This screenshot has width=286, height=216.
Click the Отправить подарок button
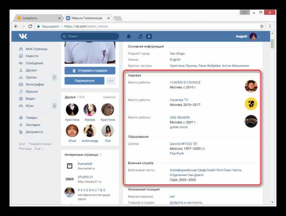click(90, 71)
